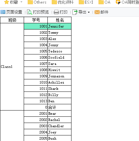Viewport: 139px width, 141px height.
Task: Select the Class1 cell
Action: tap(12, 67)
